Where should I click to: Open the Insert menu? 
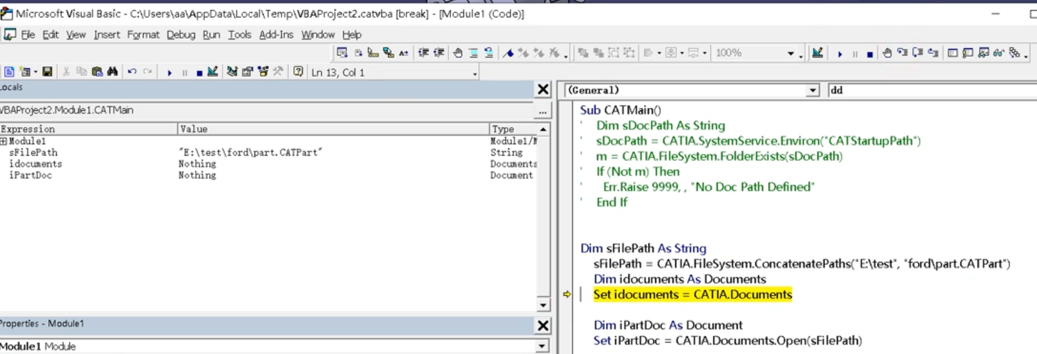[107, 35]
